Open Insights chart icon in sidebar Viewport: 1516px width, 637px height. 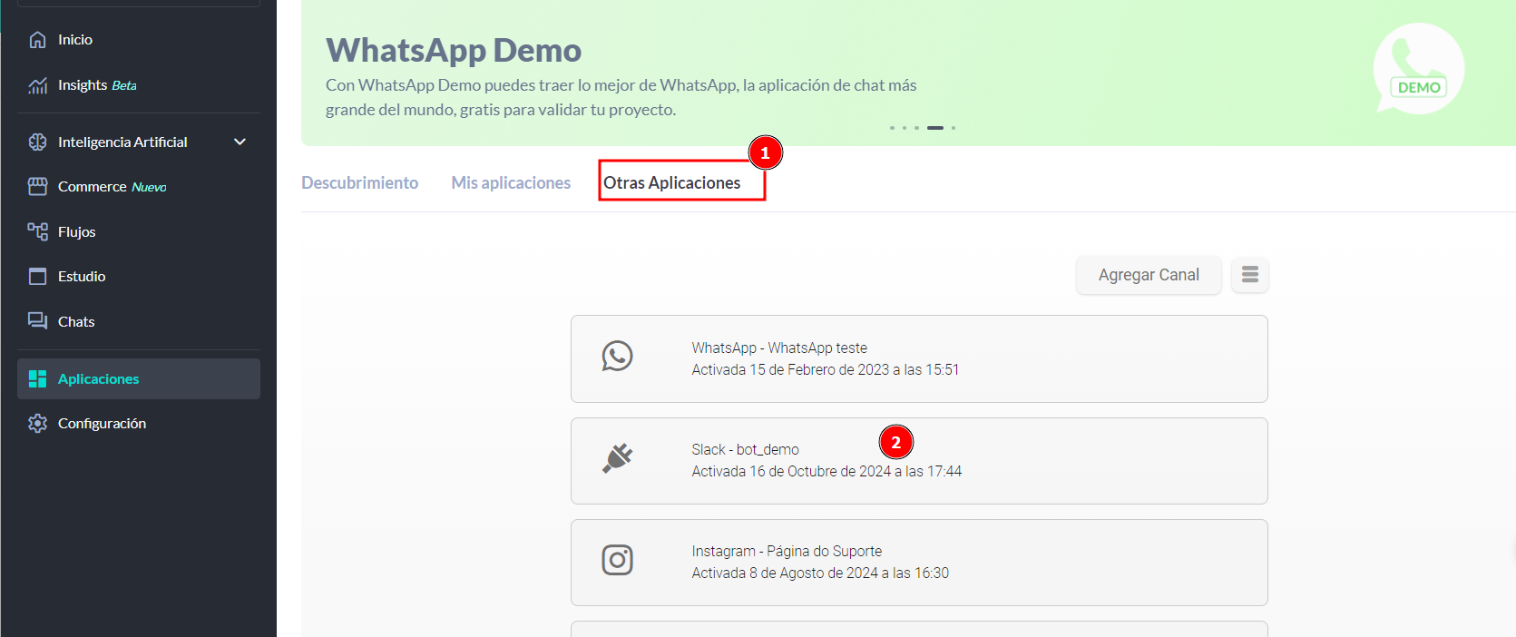coord(37,85)
